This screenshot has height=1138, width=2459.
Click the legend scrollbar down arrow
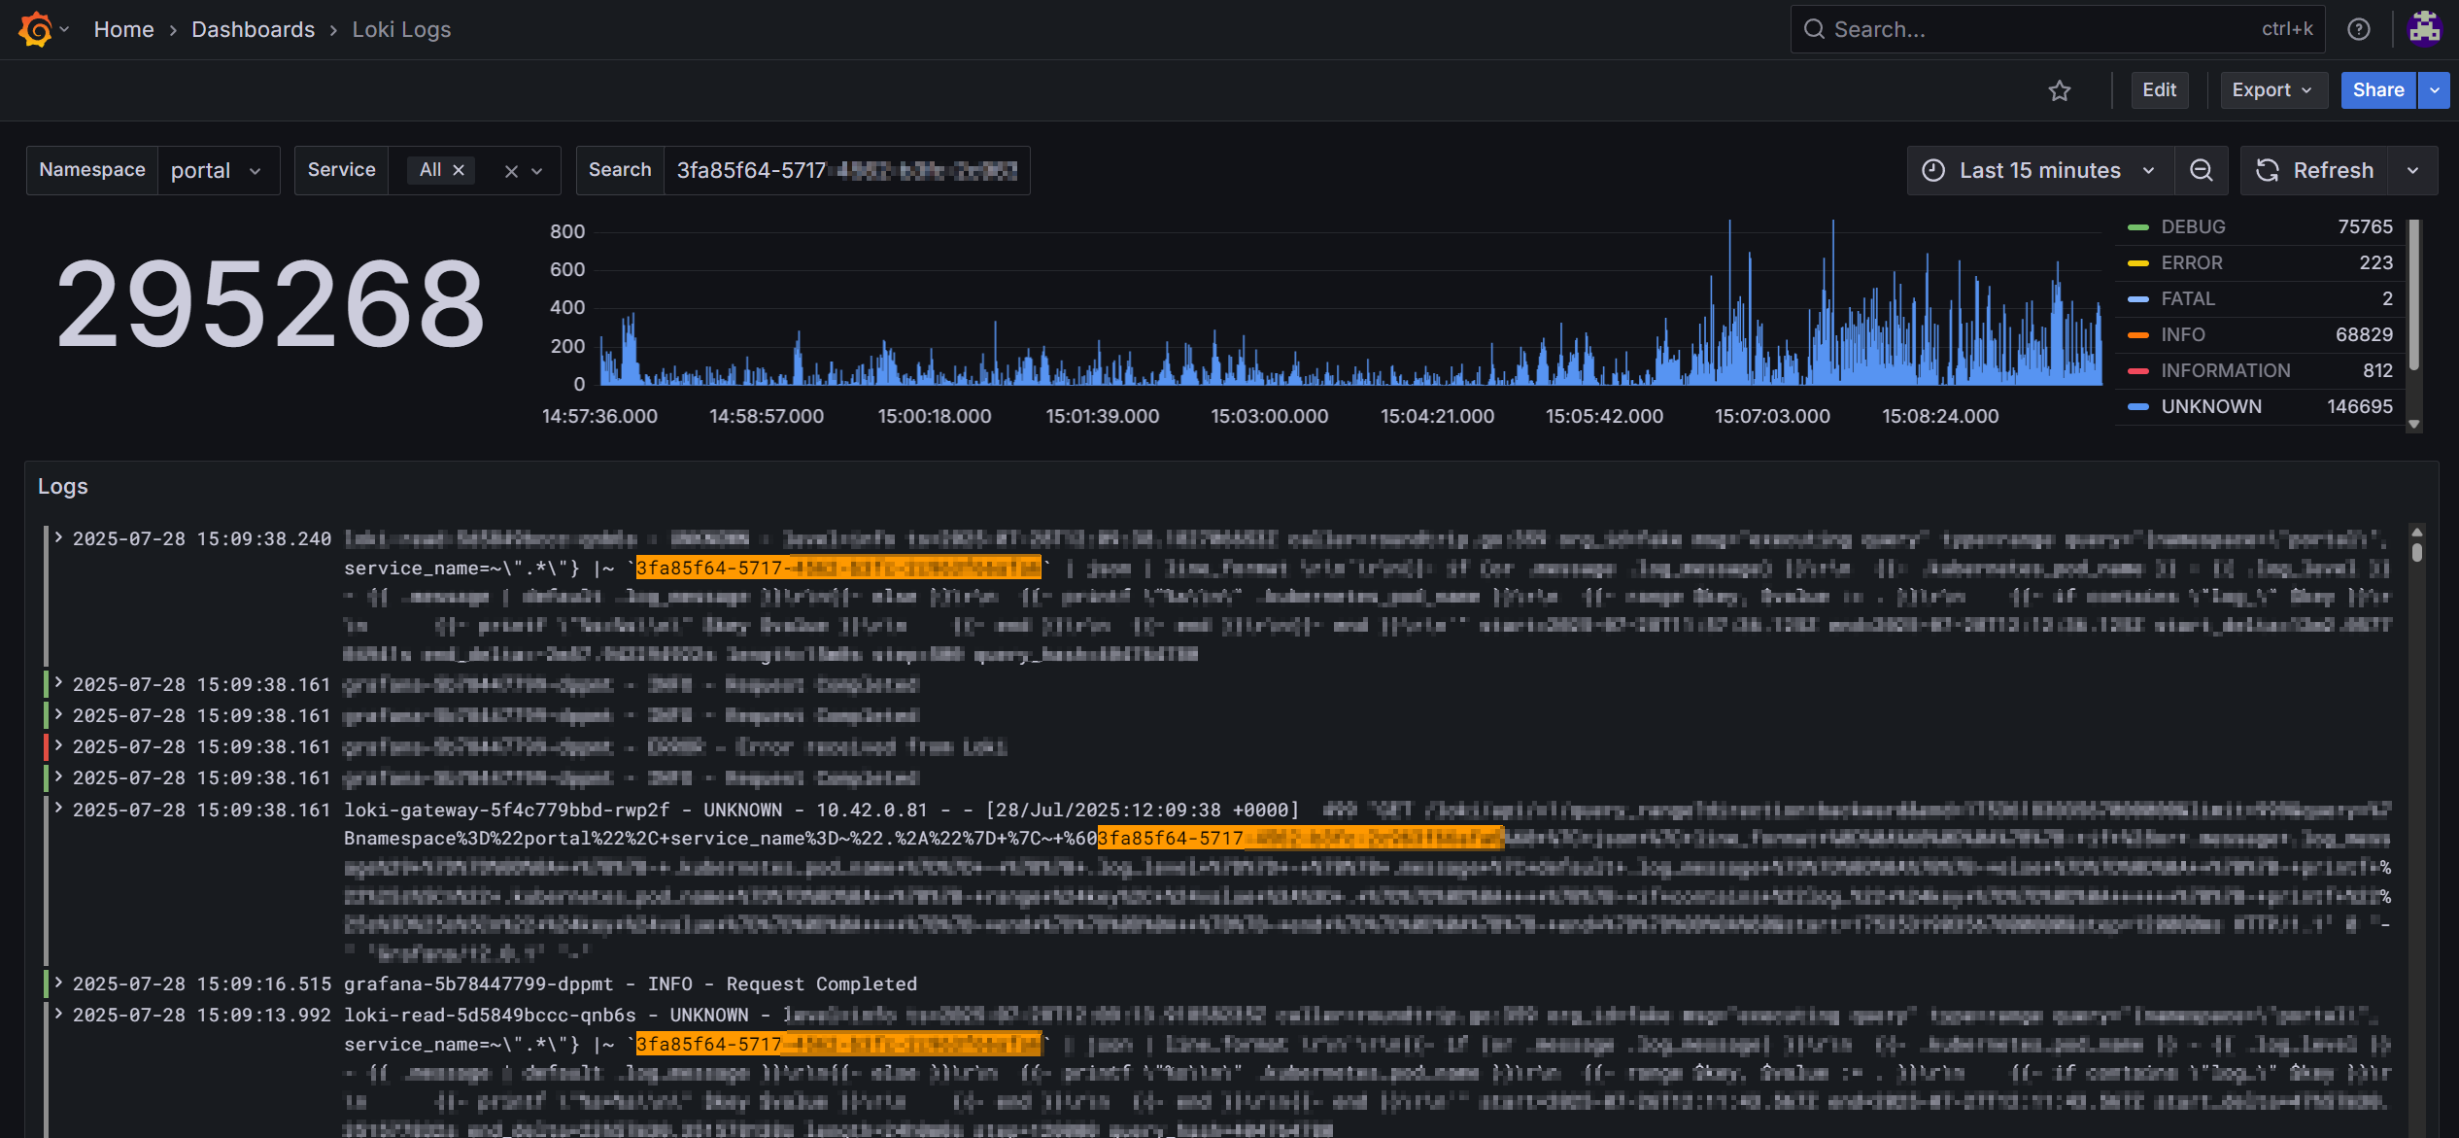2413,425
